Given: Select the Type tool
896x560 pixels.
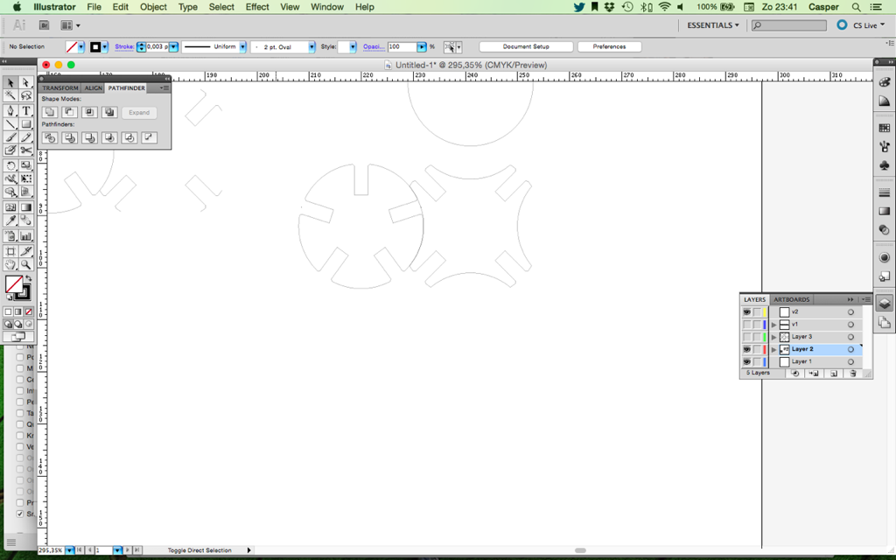Looking at the screenshot, I should 25,110.
